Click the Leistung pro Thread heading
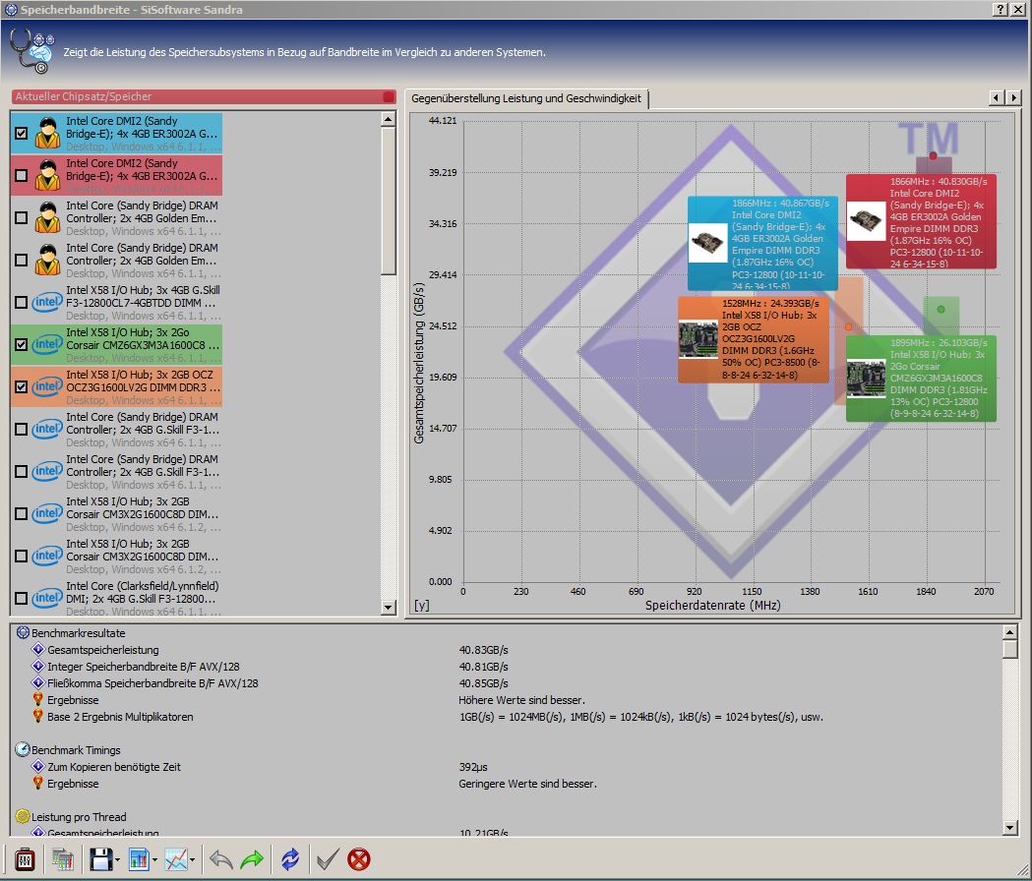 point(79,816)
